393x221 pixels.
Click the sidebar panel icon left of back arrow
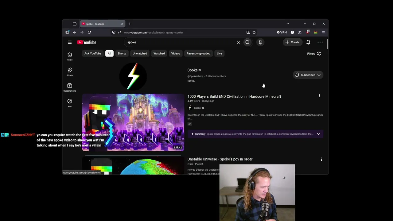coord(67,32)
